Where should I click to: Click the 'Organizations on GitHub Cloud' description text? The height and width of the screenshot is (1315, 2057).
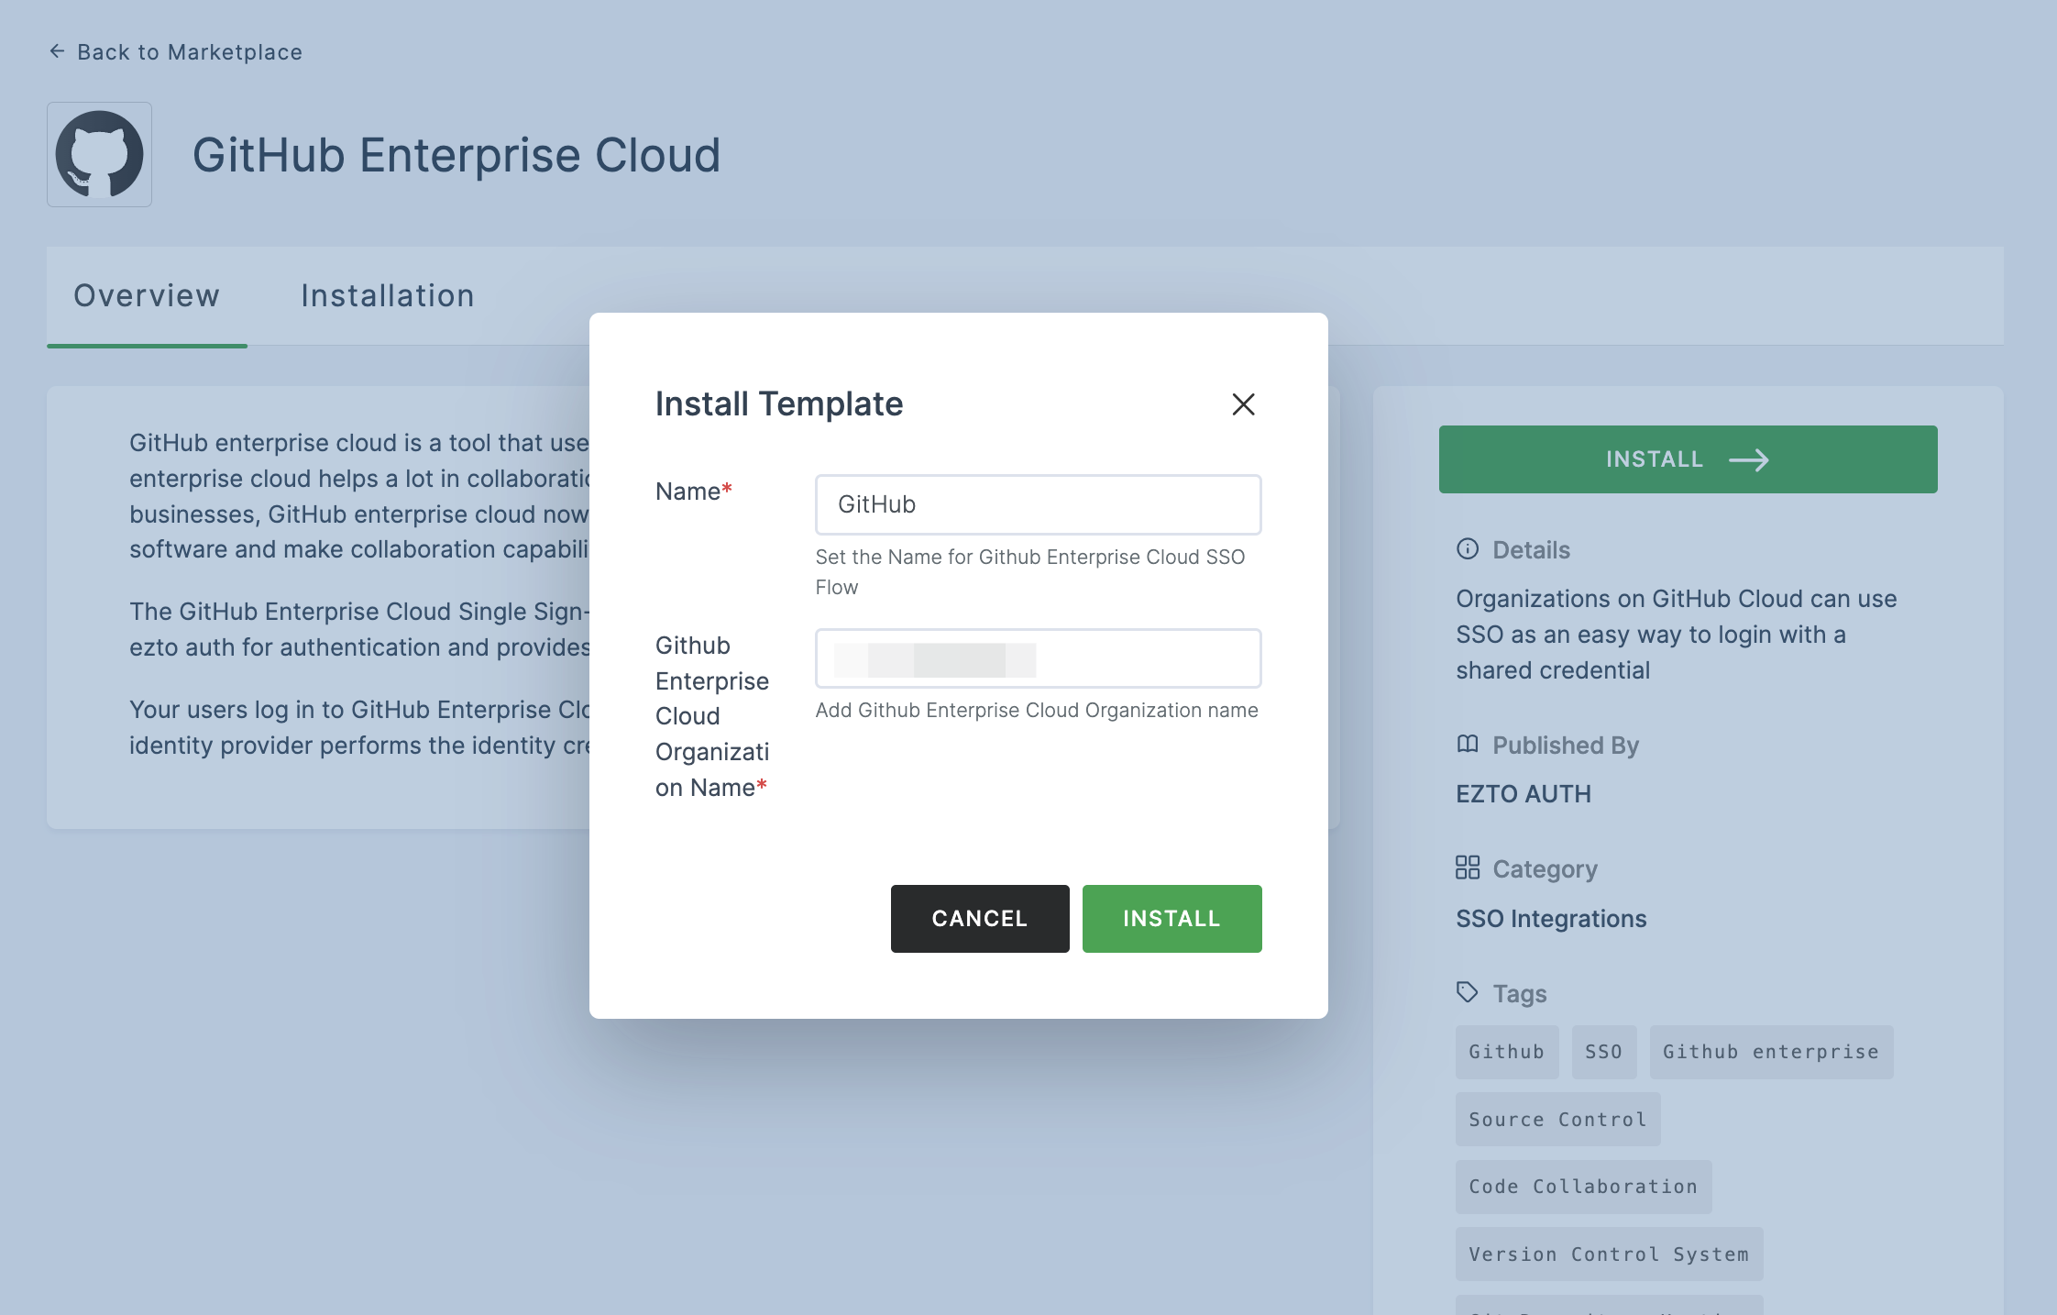[x=1677, y=635]
